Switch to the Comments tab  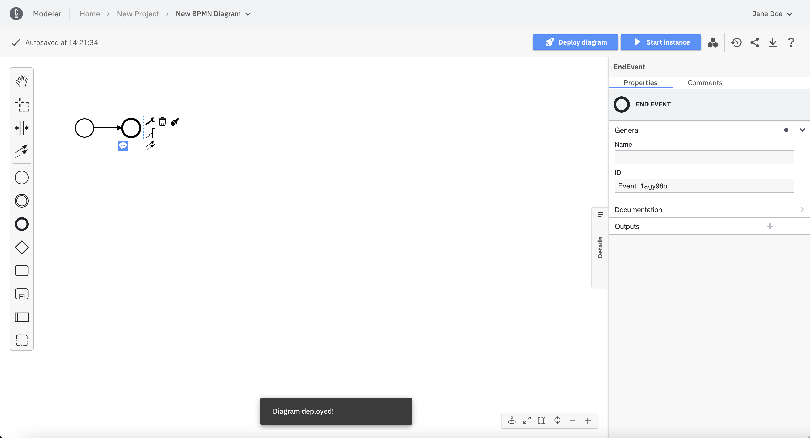[705, 83]
